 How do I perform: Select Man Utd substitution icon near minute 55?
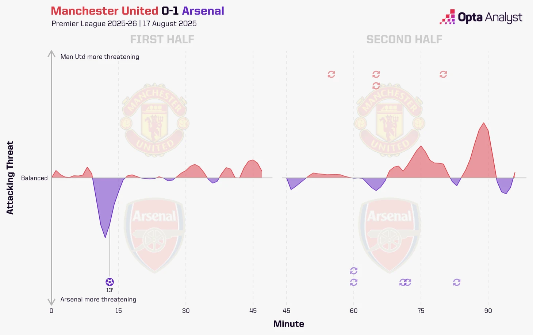click(331, 74)
